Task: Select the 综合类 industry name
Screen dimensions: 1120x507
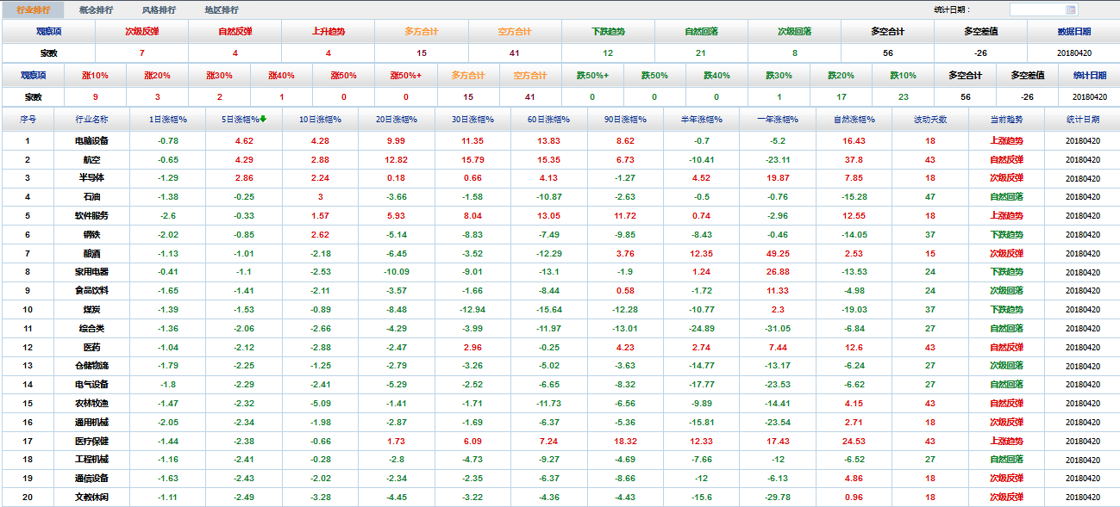Action: [91, 329]
